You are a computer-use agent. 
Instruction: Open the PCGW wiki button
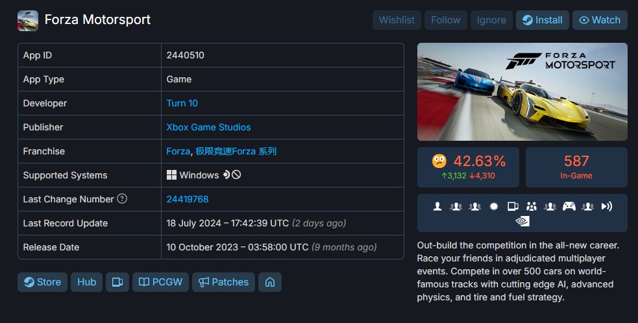160,282
